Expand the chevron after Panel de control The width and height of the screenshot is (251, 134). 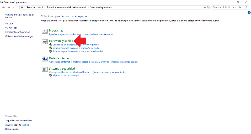click(x=45, y=7)
